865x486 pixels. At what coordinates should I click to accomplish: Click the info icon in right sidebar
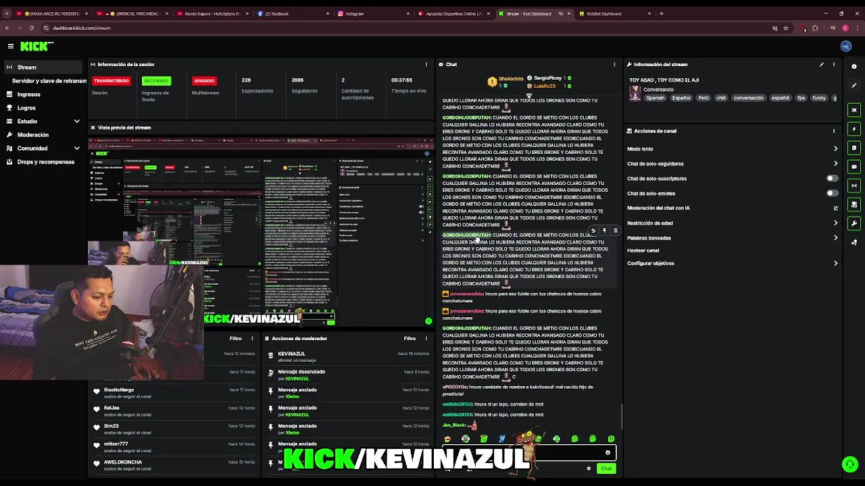coord(854,66)
